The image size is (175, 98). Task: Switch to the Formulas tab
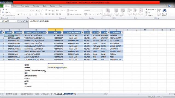coord(36,6)
